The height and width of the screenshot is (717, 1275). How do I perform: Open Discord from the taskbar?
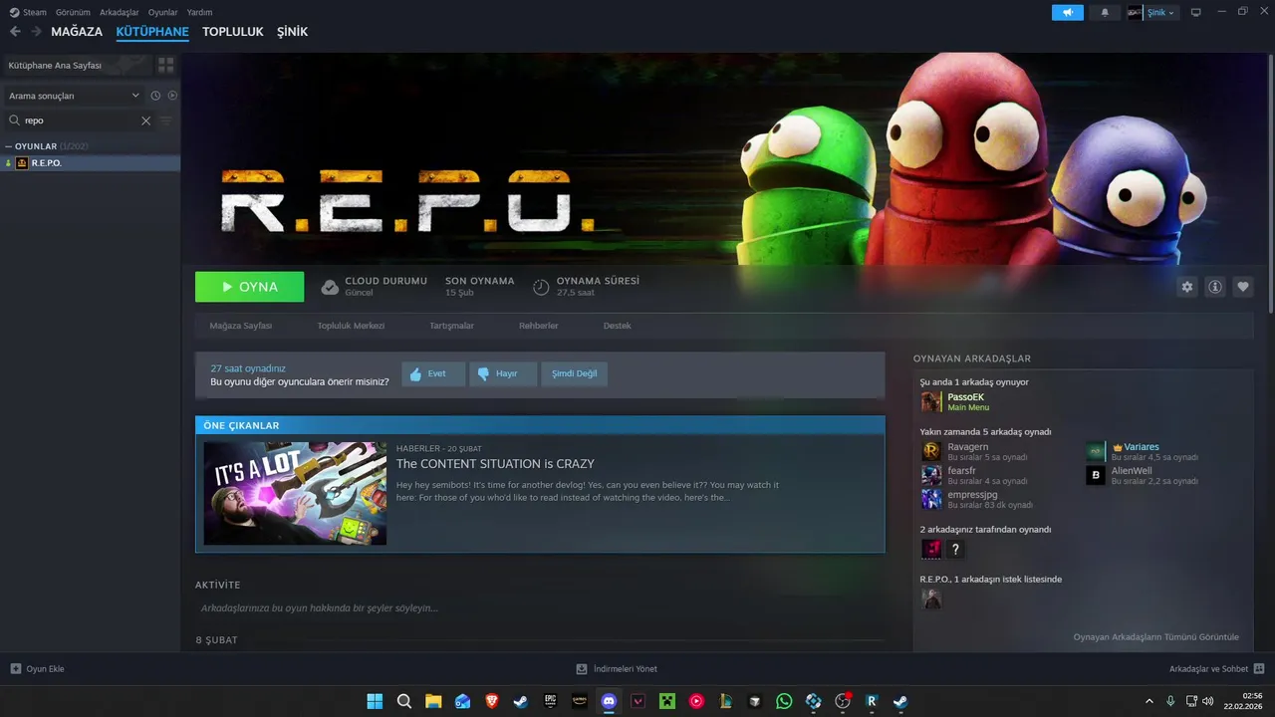pyautogui.click(x=609, y=701)
